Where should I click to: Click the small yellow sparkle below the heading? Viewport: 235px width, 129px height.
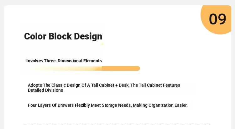click(x=102, y=44)
